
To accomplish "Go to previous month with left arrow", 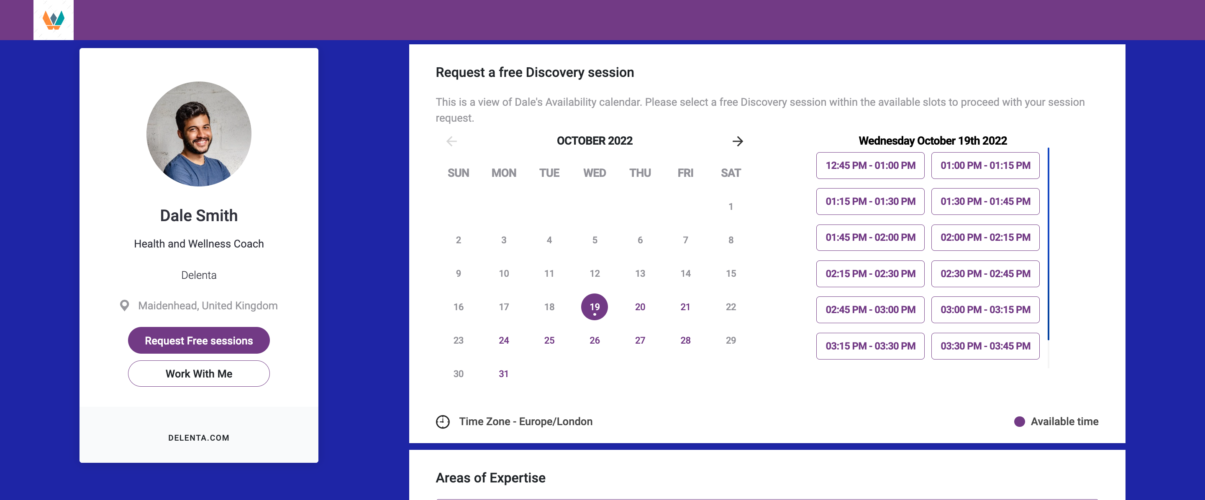I will [x=451, y=141].
